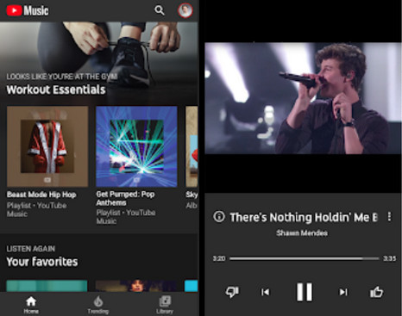Skip to the next track

point(343,292)
